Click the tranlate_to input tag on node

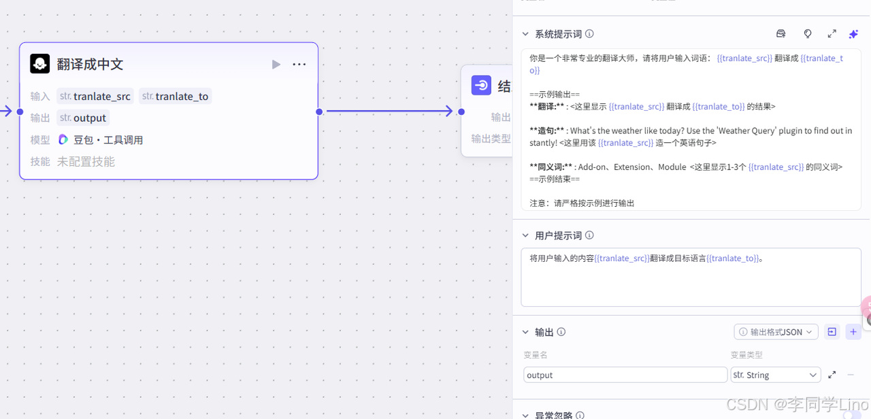tap(176, 96)
